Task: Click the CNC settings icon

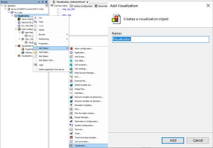Action: click(x=71, y=69)
